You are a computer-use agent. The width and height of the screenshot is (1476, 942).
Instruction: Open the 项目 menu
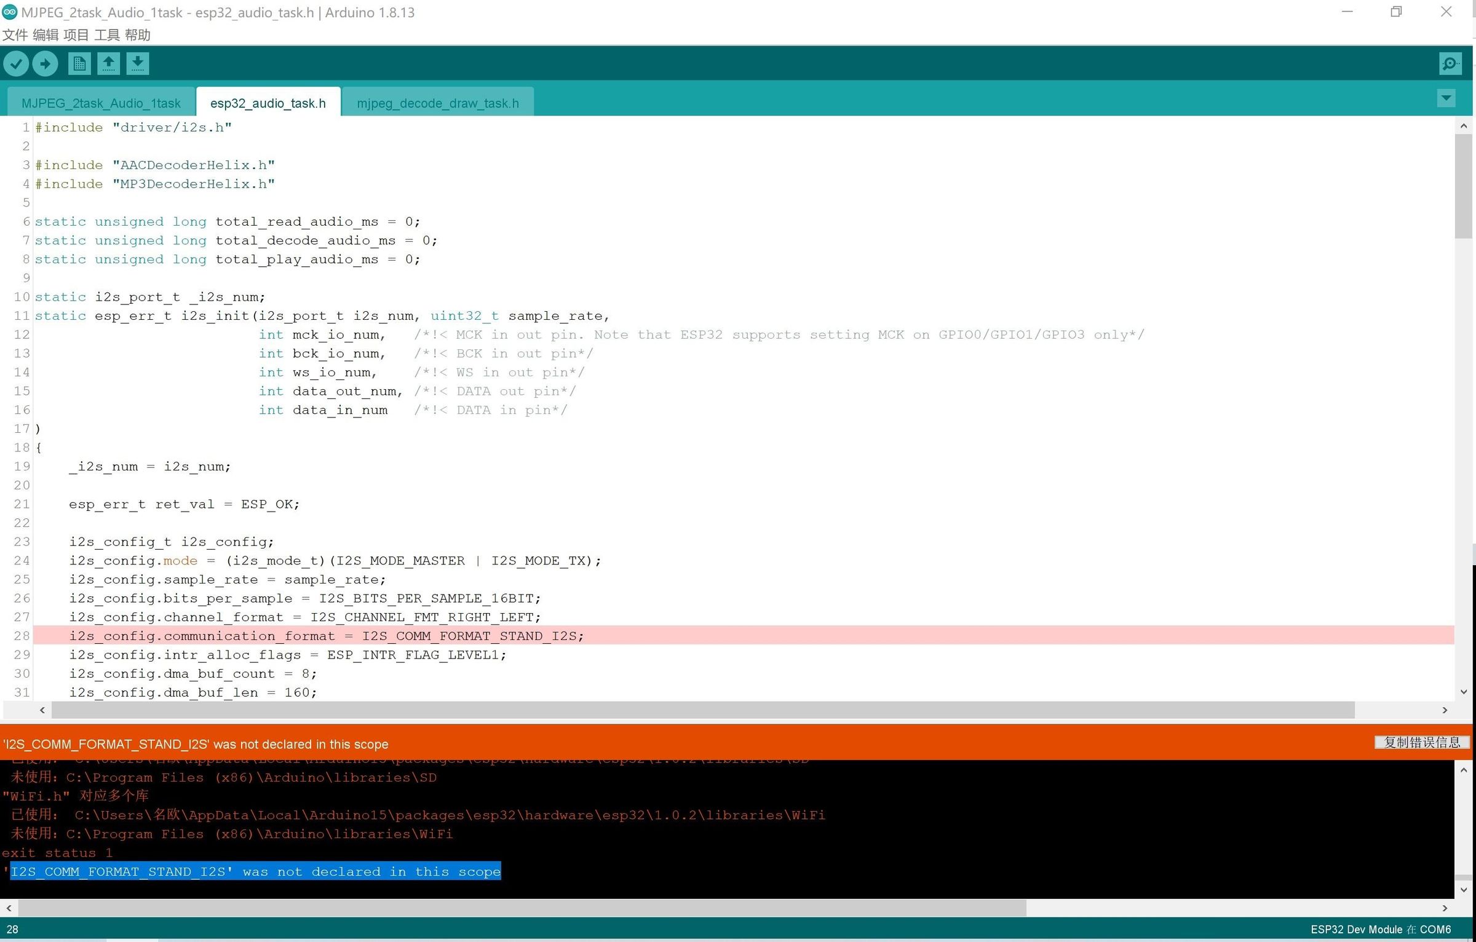76,35
